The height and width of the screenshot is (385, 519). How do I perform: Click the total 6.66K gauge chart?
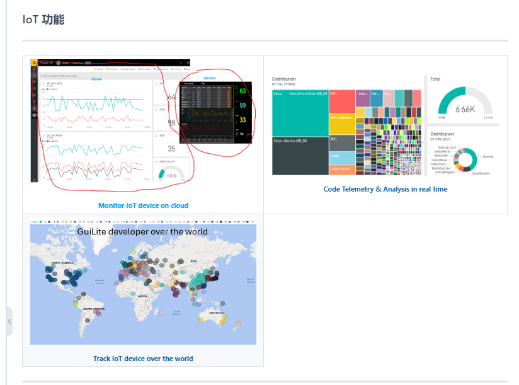(x=465, y=104)
